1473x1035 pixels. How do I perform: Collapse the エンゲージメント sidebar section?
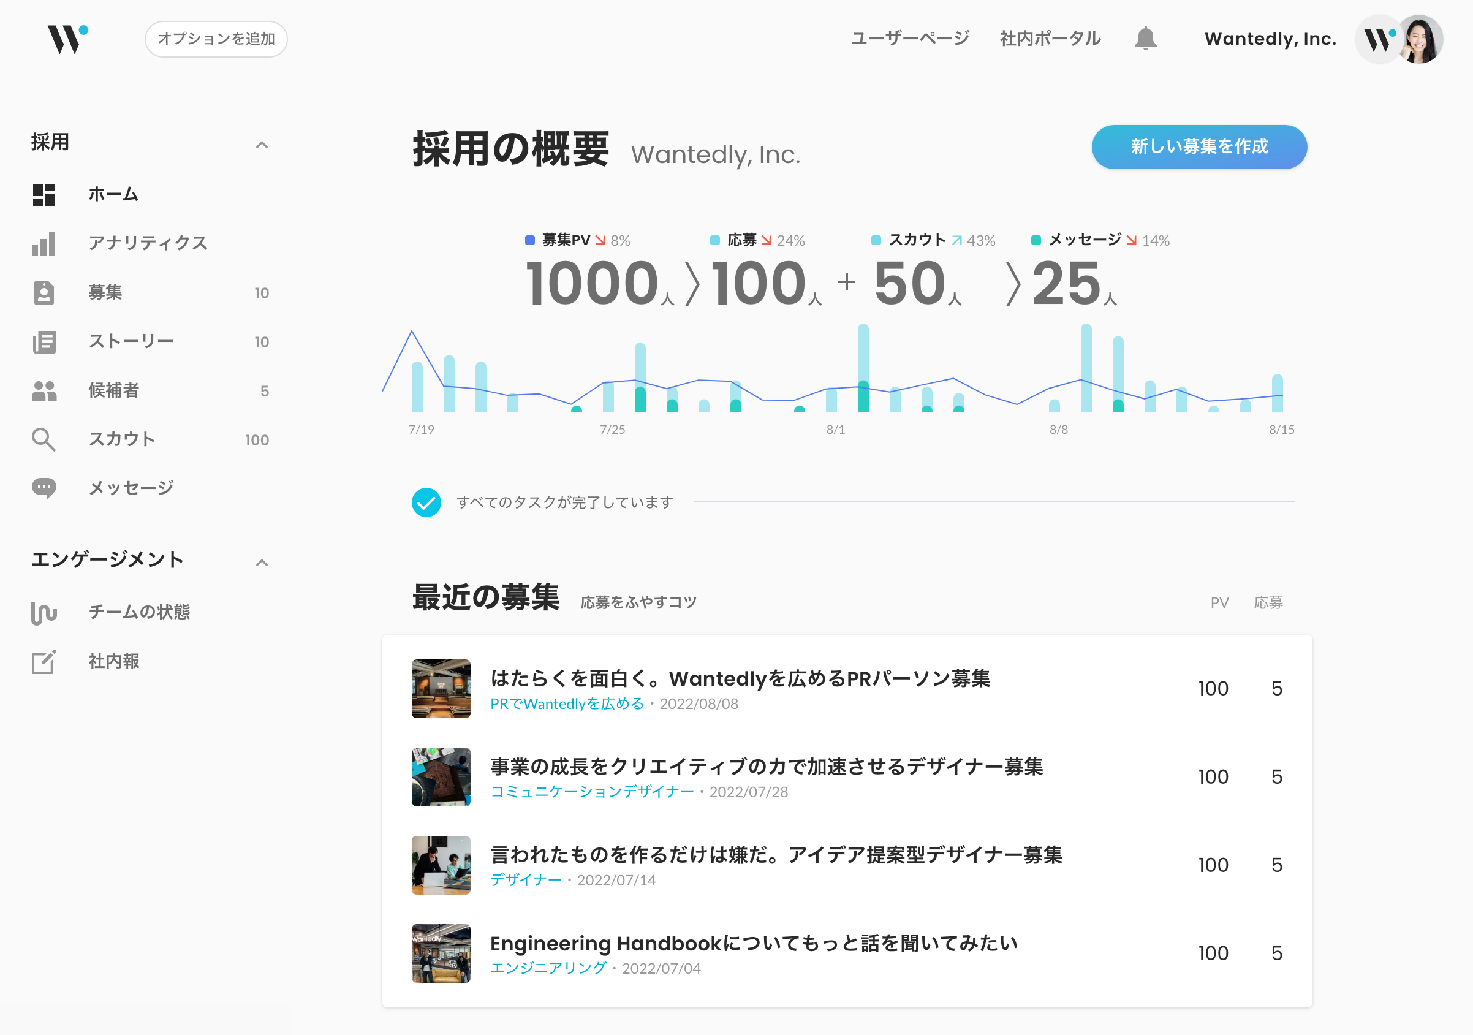pos(261,563)
